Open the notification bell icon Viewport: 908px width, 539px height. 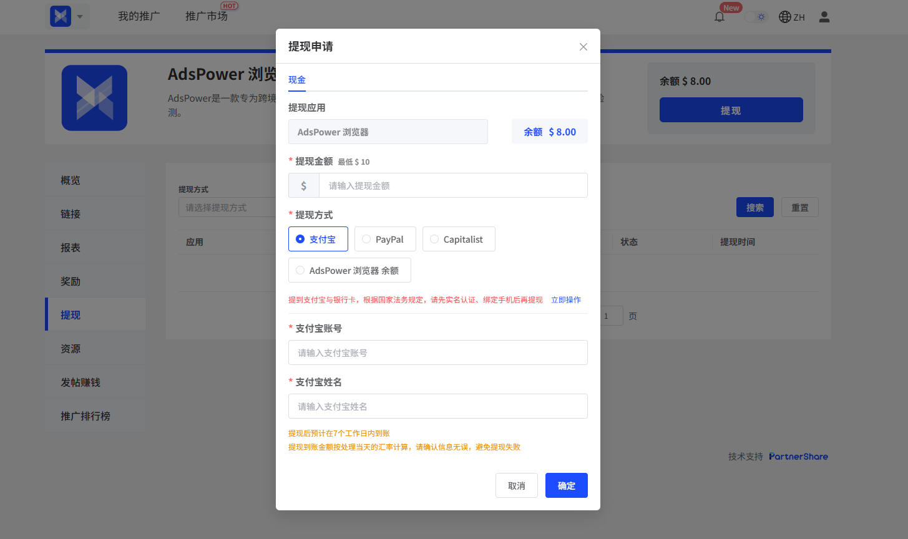click(x=720, y=17)
